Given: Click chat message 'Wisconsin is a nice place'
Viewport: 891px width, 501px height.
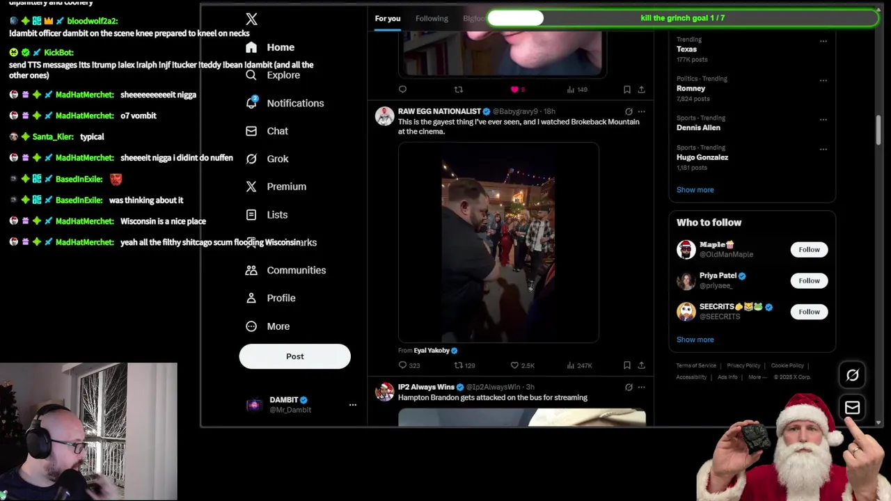Looking at the screenshot, I should click(163, 221).
